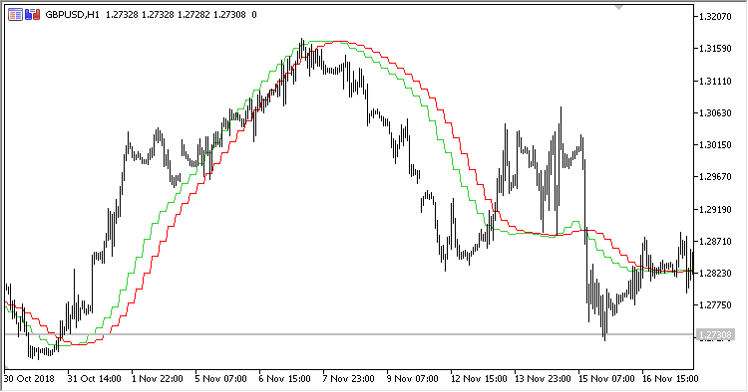Open the one-click trading panel icon

pyautogui.click(x=15, y=15)
